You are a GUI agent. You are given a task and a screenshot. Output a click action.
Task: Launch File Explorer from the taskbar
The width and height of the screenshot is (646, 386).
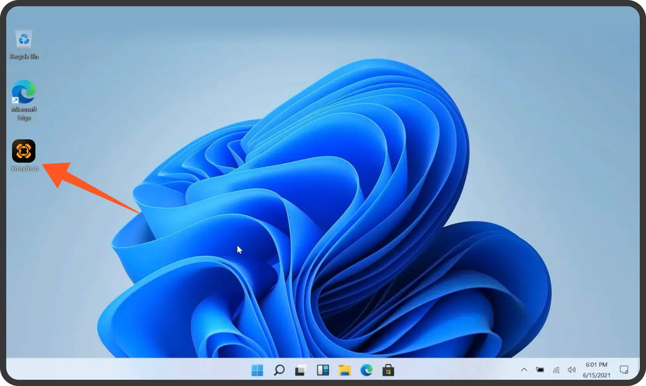tap(344, 370)
